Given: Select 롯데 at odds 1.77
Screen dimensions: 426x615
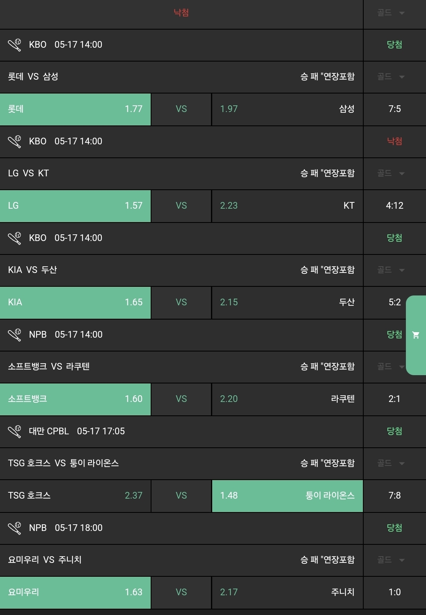Looking at the screenshot, I should pyautogui.click(x=75, y=109).
